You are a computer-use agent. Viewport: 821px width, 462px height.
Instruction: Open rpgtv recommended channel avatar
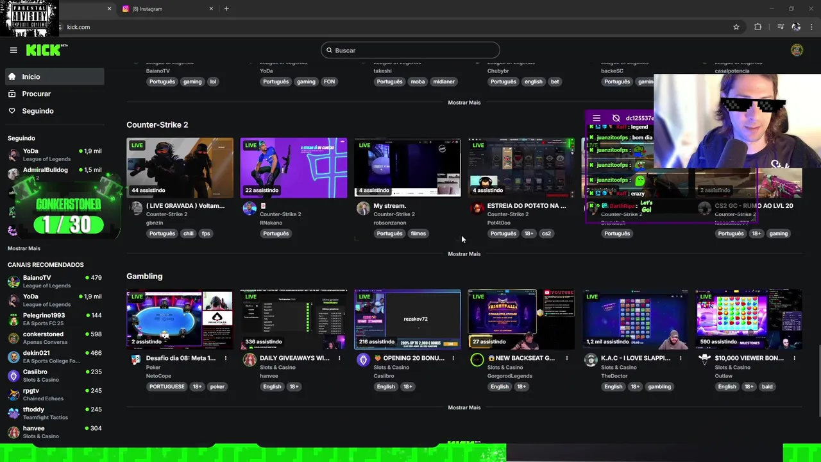13,394
